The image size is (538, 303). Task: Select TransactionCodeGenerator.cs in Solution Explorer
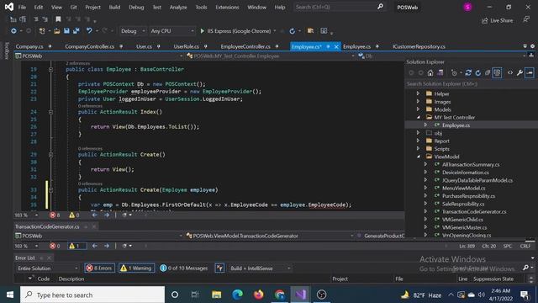(474, 211)
